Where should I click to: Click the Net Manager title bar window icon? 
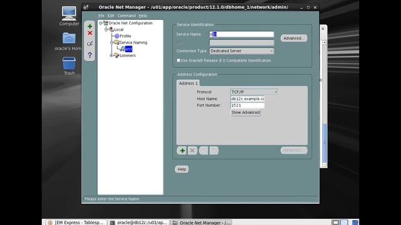coord(86,7)
